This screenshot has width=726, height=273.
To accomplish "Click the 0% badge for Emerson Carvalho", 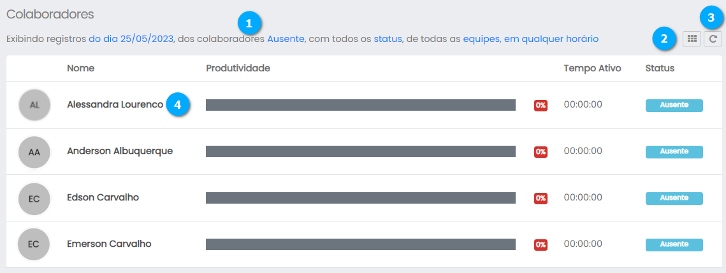I will tap(541, 244).
